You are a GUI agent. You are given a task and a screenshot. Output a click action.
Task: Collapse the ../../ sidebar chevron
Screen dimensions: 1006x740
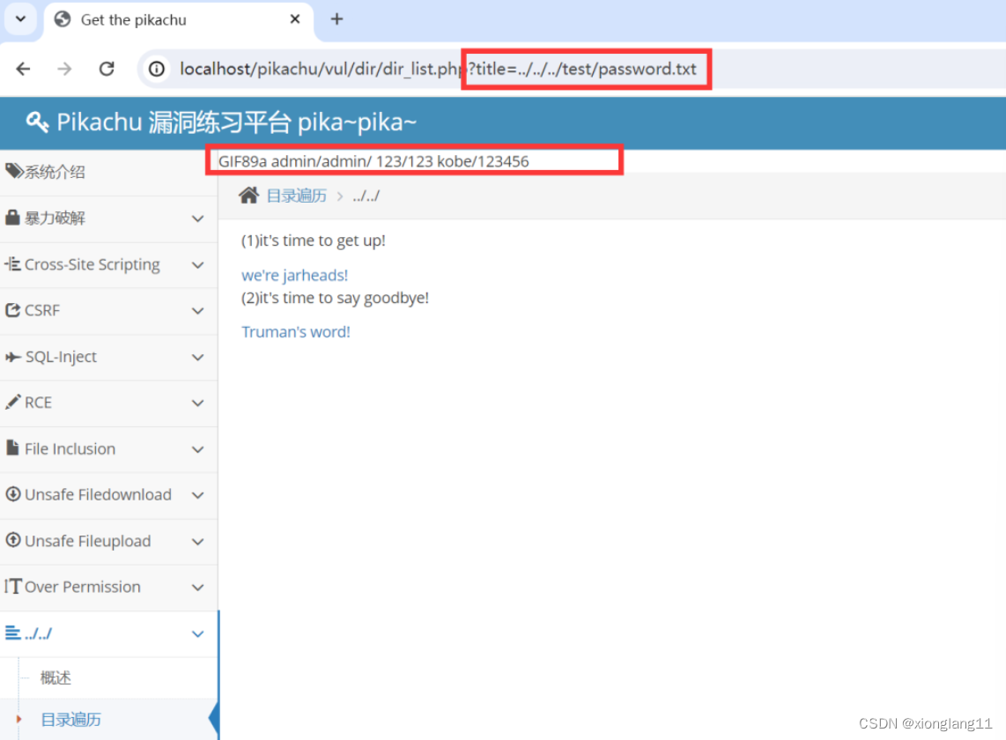click(197, 634)
